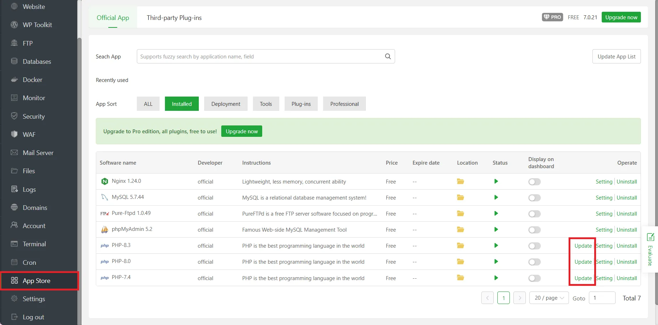Uninstall phpMyAdmin 5.2

pyautogui.click(x=627, y=230)
